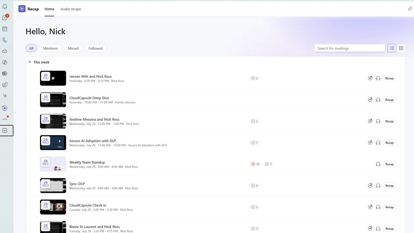Pin the Recap app tab

410,9
